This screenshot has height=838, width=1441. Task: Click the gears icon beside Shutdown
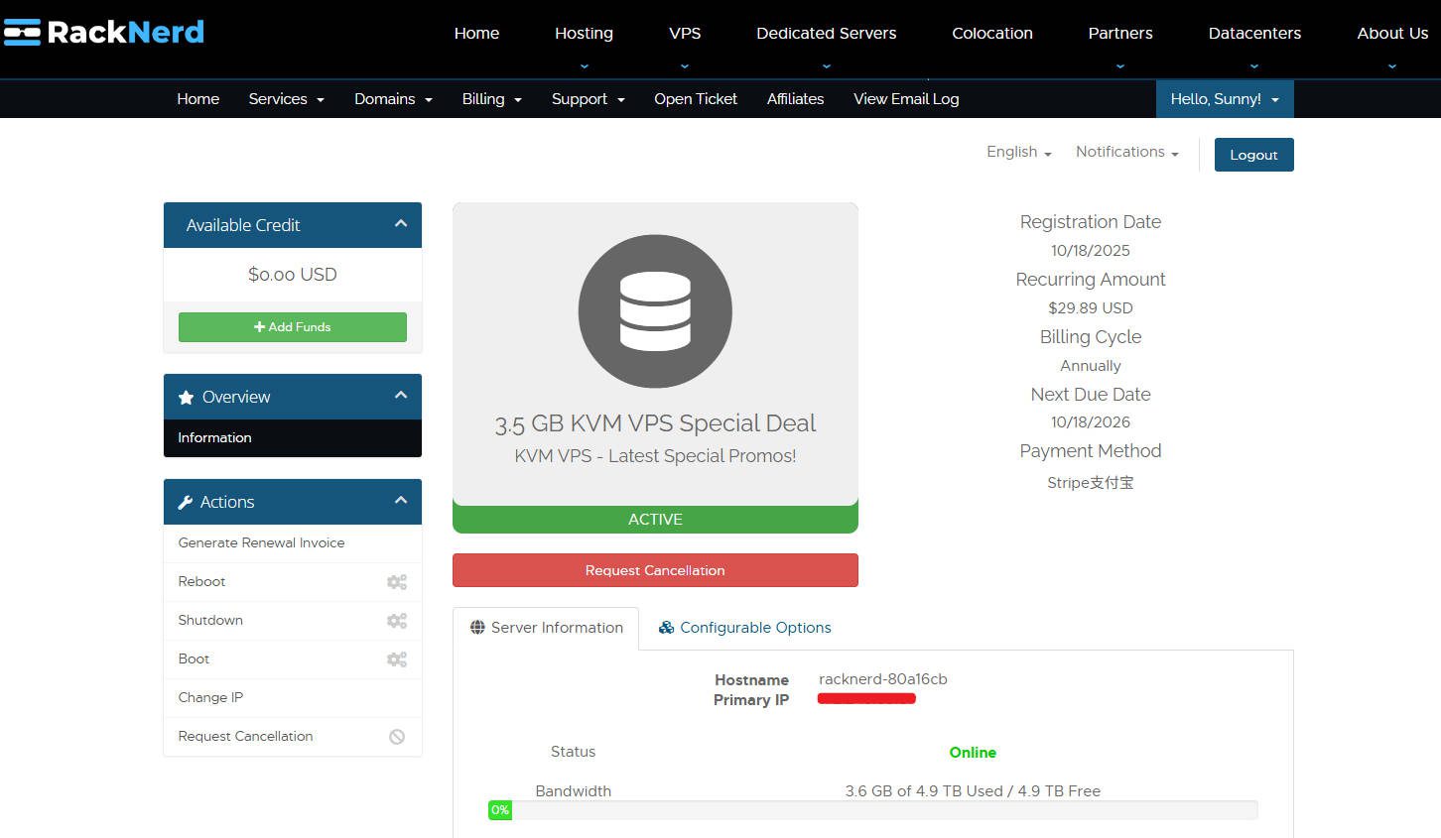click(397, 621)
